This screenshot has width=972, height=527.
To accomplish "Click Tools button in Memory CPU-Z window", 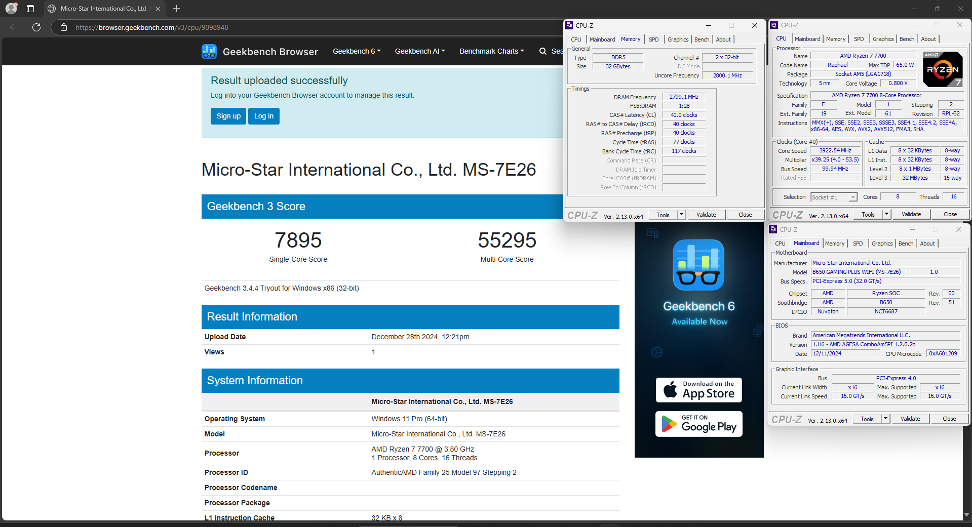I will point(663,215).
